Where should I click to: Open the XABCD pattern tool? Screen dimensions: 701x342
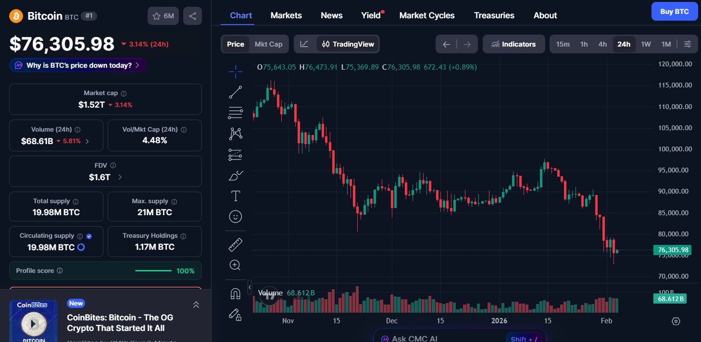pyautogui.click(x=236, y=134)
